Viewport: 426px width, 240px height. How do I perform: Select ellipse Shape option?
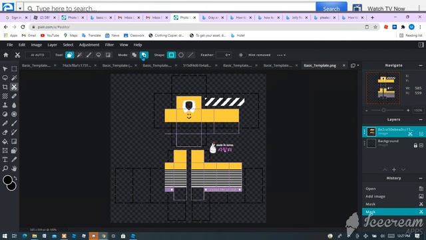click(181, 55)
